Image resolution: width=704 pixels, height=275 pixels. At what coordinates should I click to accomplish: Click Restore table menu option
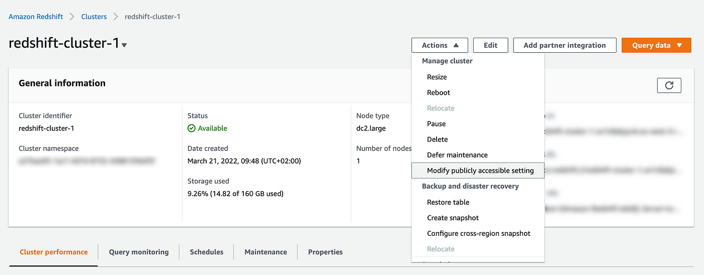(x=448, y=202)
